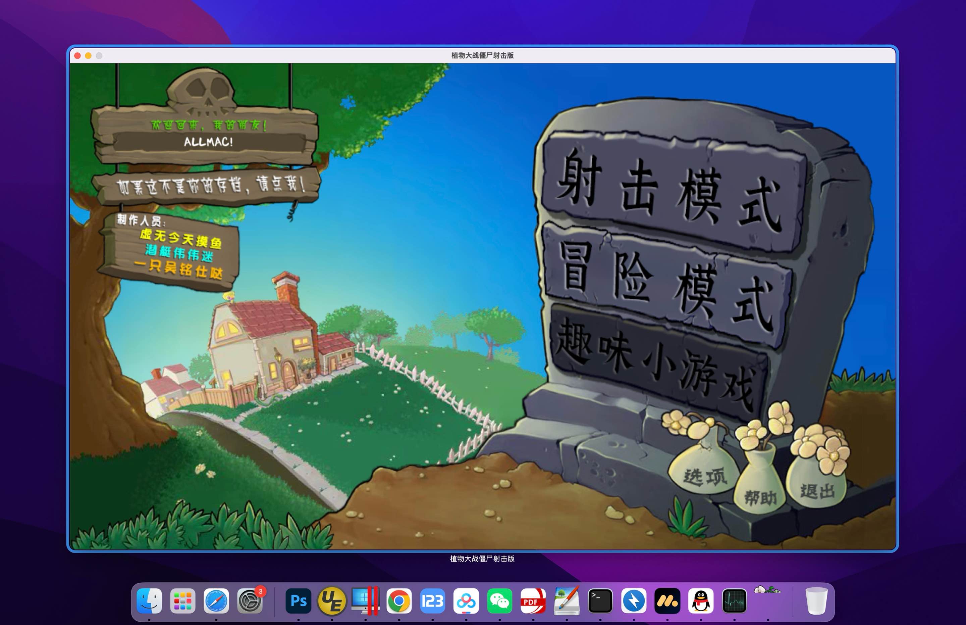Open WeChat from the Dock
966x625 pixels.
pos(499,600)
